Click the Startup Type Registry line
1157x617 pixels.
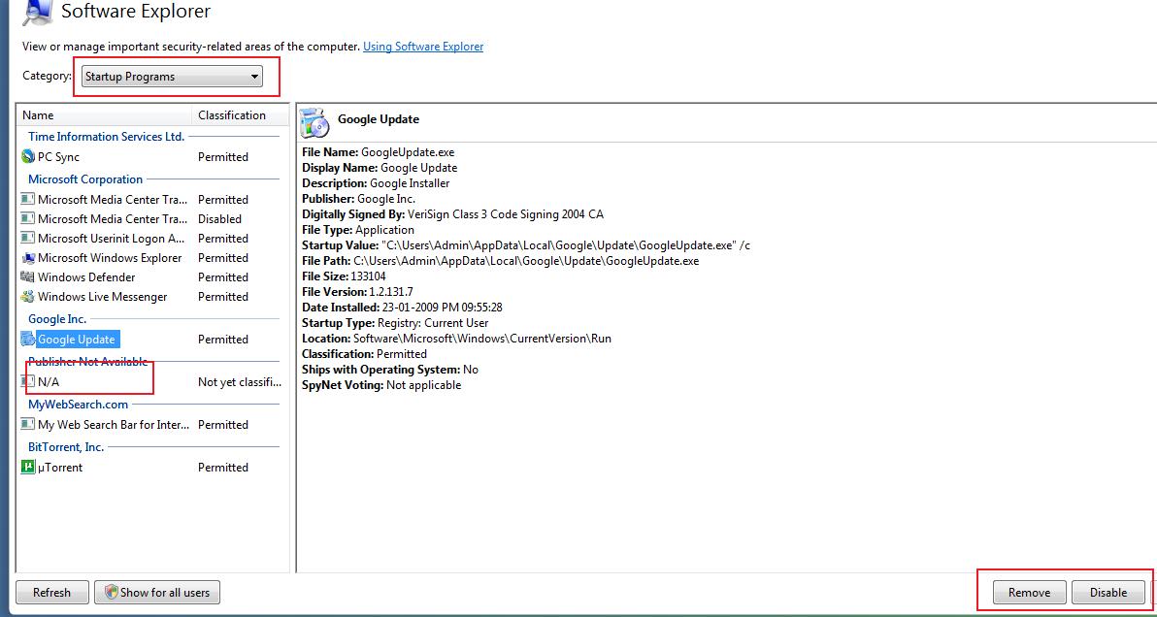click(x=395, y=323)
